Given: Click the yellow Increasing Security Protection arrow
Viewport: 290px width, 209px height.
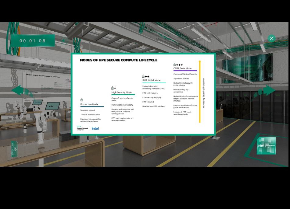Looking at the screenshot, I should pos(200,91).
